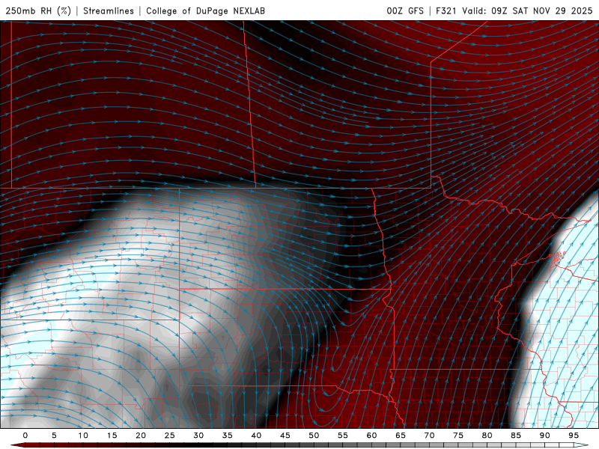Click the '40' colorbar label

tap(256, 436)
